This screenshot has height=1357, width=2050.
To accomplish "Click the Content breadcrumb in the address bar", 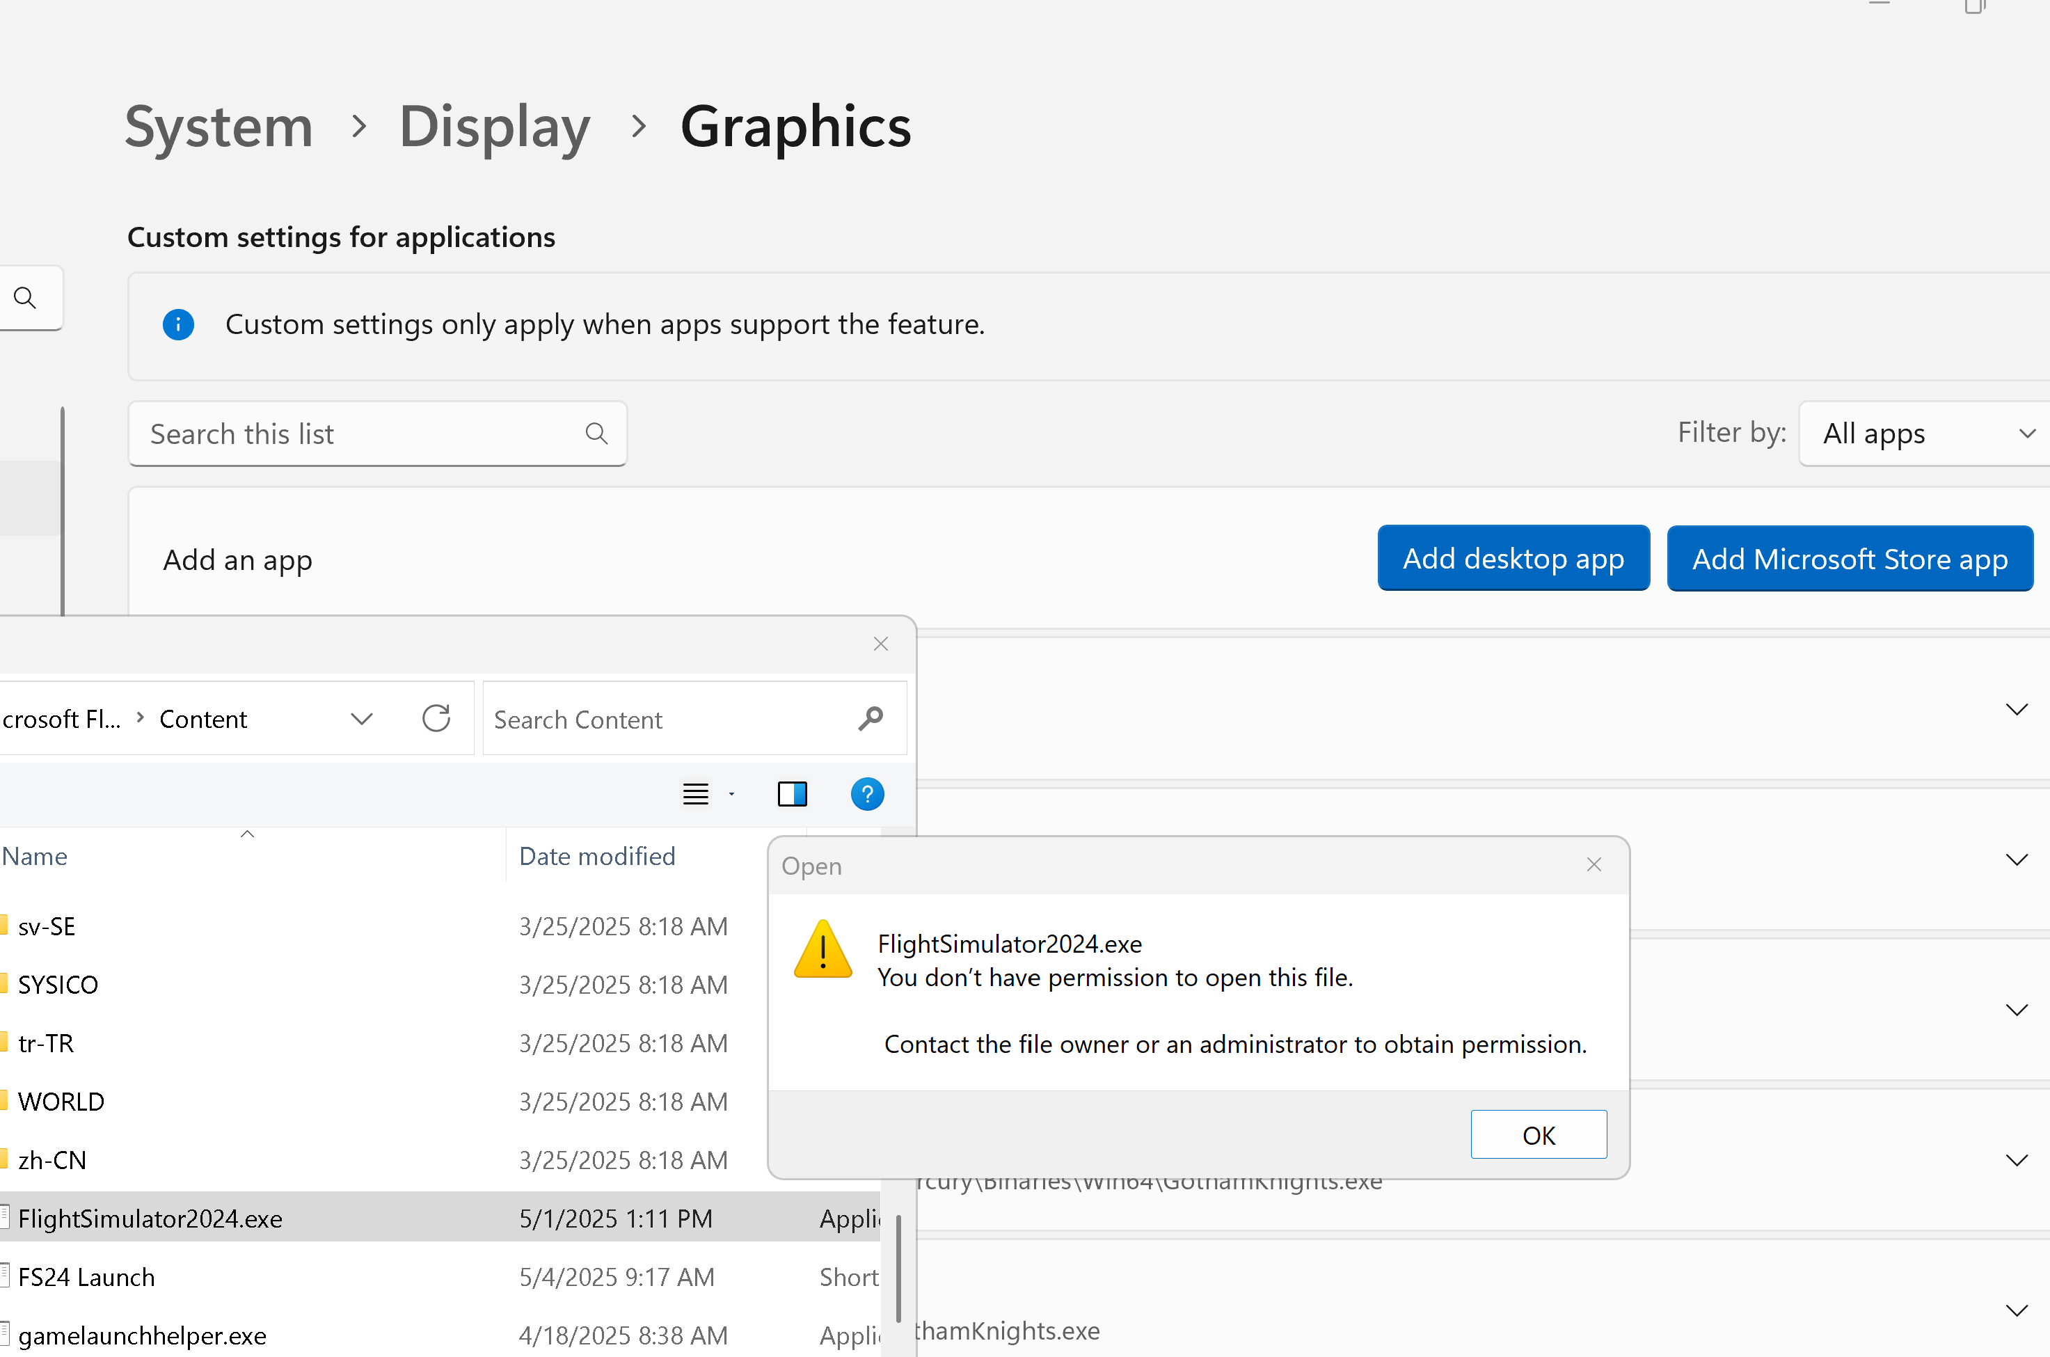I will click(203, 719).
